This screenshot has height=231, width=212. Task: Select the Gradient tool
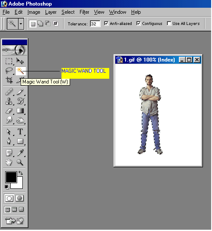(x=20, y=111)
